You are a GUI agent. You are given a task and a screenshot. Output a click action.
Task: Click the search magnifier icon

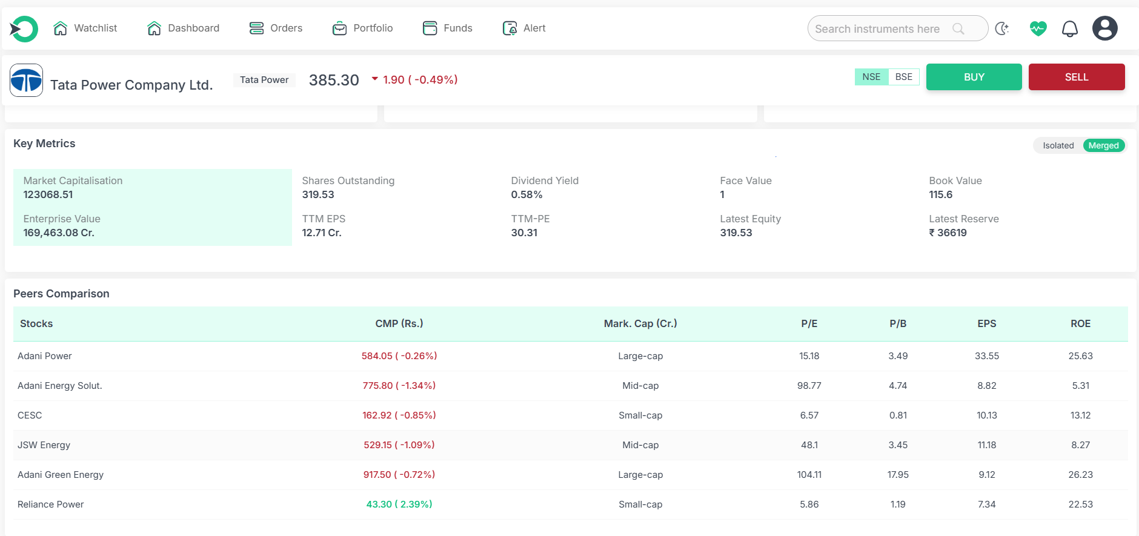point(958,28)
